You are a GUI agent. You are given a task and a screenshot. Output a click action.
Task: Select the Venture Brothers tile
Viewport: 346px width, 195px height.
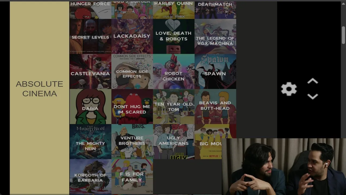coord(132,141)
